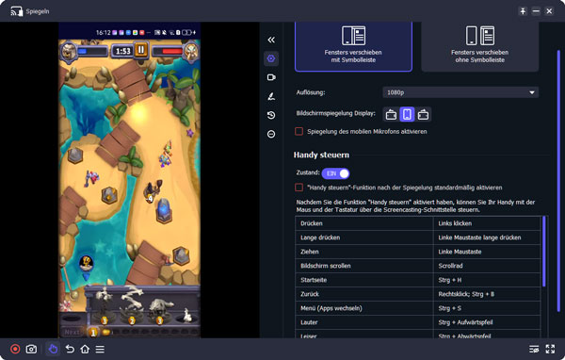The width and height of the screenshot is (565, 360).
Task: Click the mirrored phone game screen
Action: (x=129, y=180)
